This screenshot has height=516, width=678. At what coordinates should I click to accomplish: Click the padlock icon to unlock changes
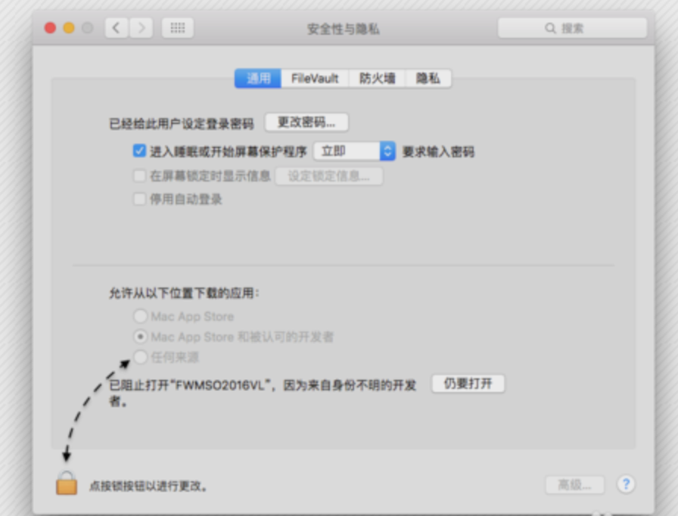pos(67,483)
